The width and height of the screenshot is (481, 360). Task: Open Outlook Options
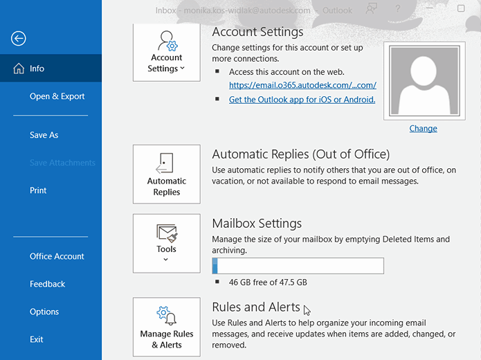pyautogui.click(x=44, y=312)
